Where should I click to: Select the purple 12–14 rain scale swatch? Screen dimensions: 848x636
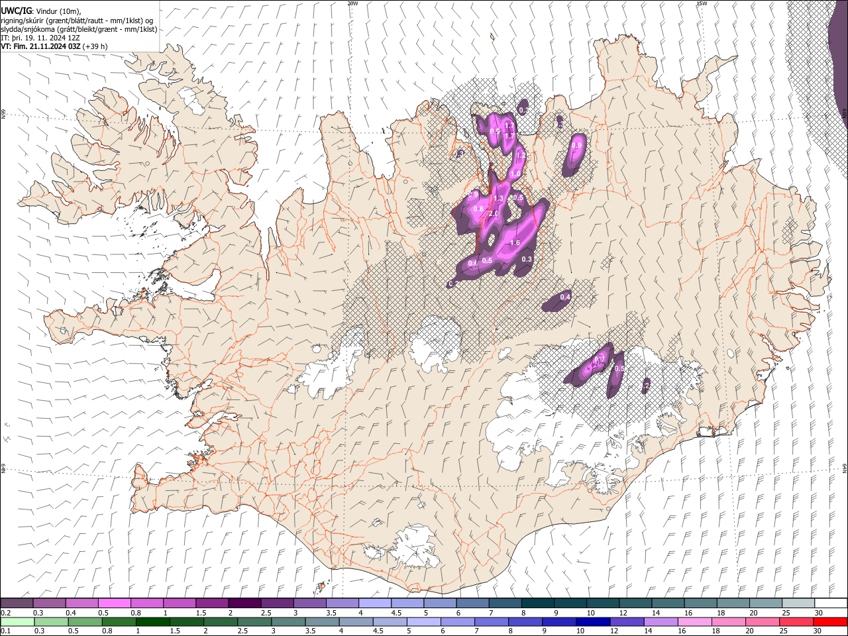click(626, 621)
